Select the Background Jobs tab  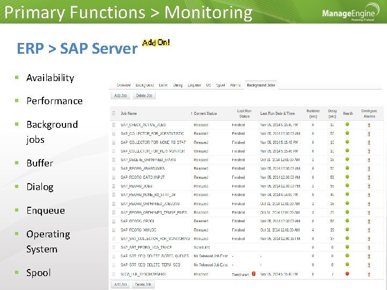click(x=261, y=85)
